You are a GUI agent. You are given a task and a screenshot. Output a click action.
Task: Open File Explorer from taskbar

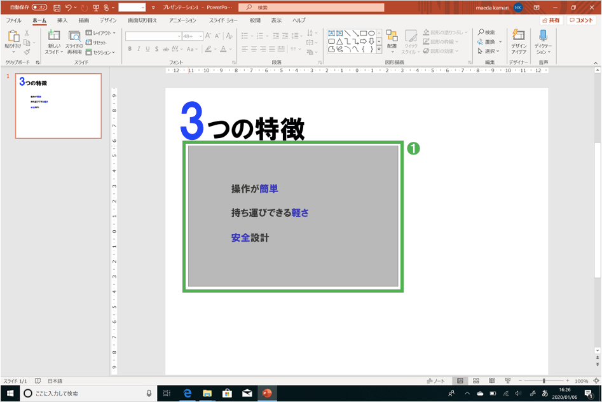(207, 393)
